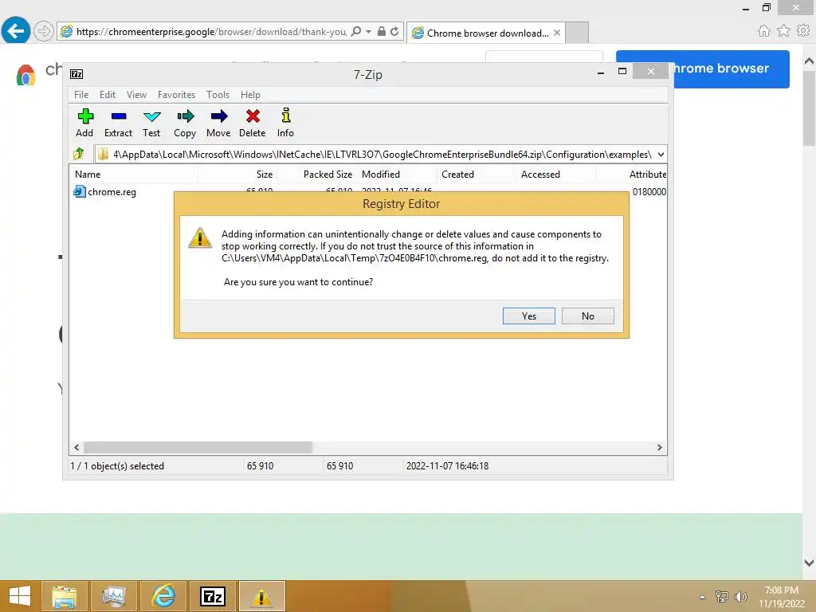Click the horizontal scrollbar right arrow
816x612 pixels.
pyautogui.click(x=659, y=448)
